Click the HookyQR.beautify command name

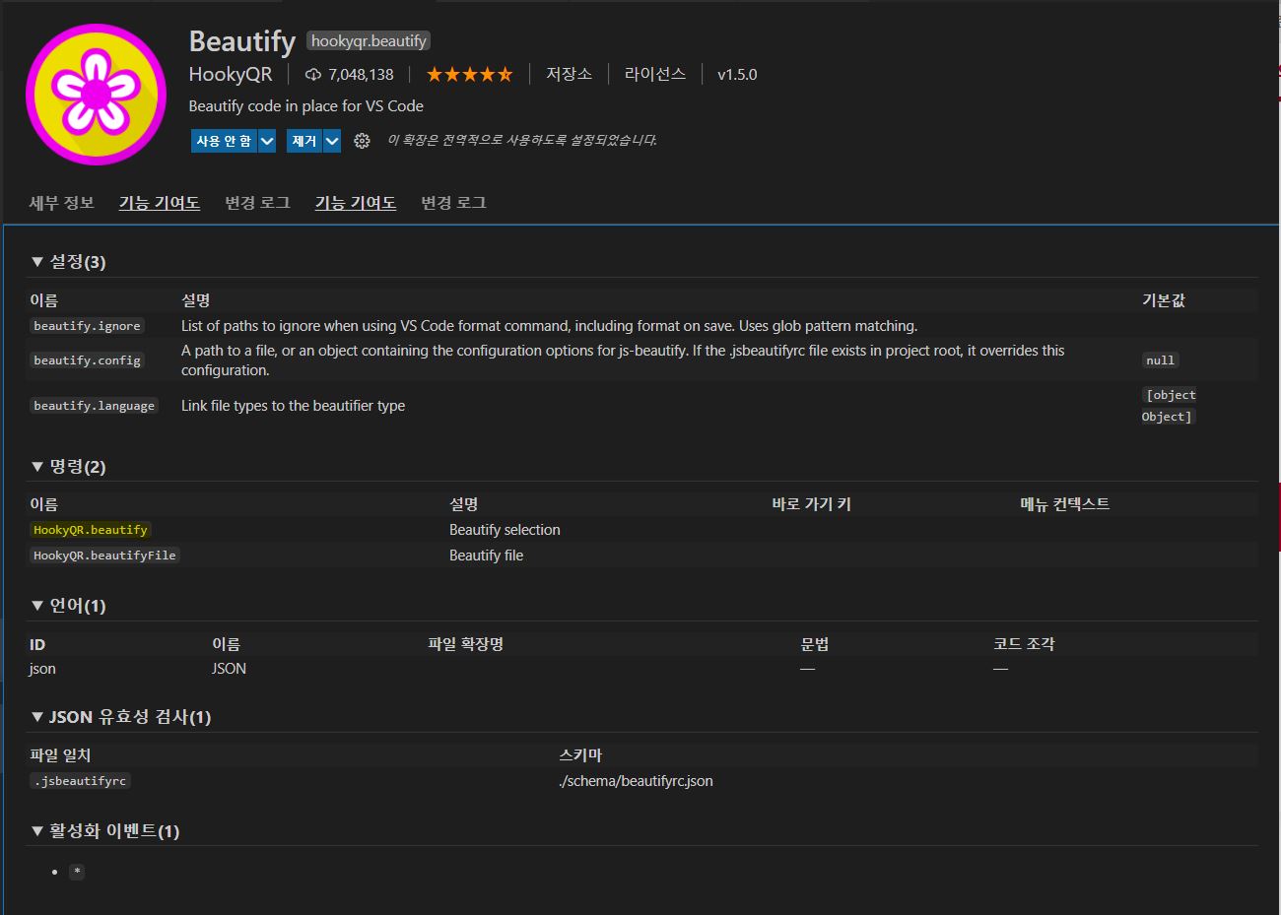(x=91, y=530)
